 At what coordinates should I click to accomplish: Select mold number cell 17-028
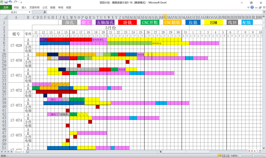16,45
